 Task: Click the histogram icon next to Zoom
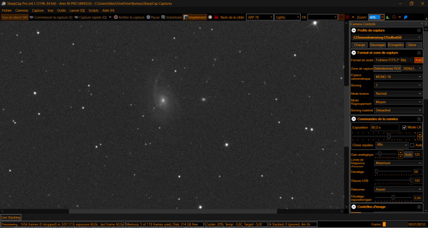coord(388,17)
